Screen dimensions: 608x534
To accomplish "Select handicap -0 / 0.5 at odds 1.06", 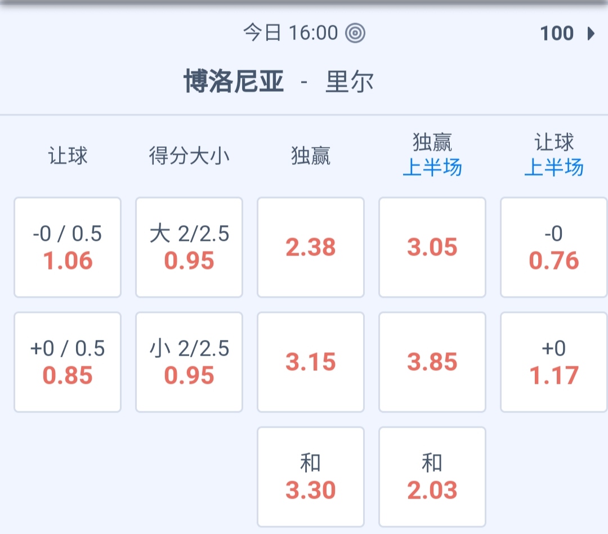I will coord(68,247).
